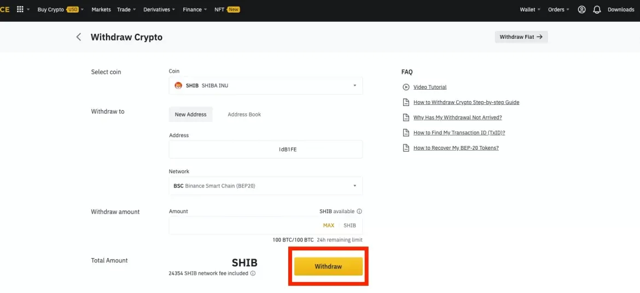Expand the Trade menu
The width and height of the screenshot is (640, 293).
point(126,9)
